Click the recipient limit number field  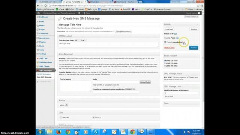(x=181, y=93)
